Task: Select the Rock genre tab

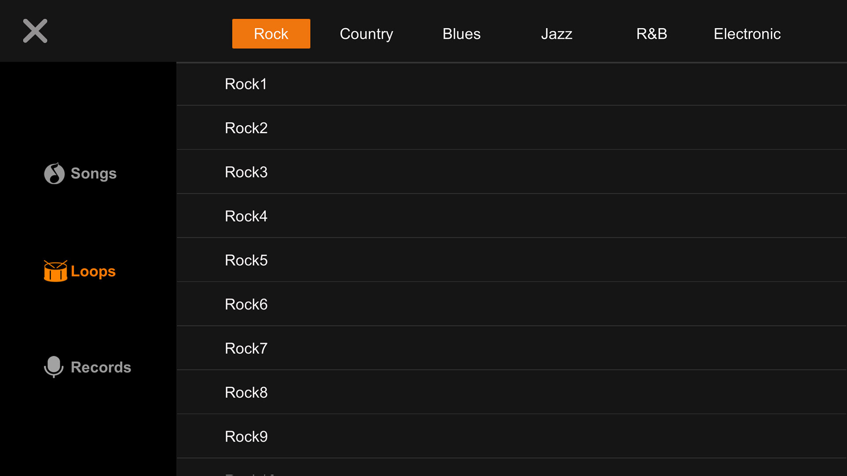Action: [x=271, y=33]
